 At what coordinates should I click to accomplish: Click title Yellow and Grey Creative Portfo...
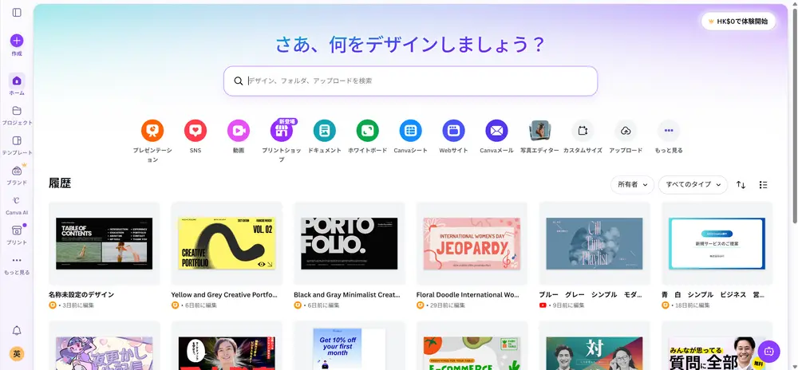tap(224, 295)
